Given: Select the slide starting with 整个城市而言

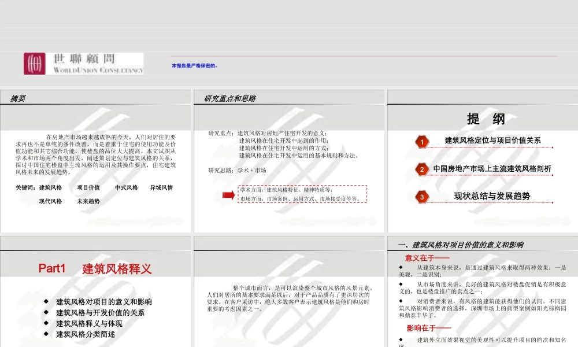Looking at the screenshot, I should pos(289,291).
